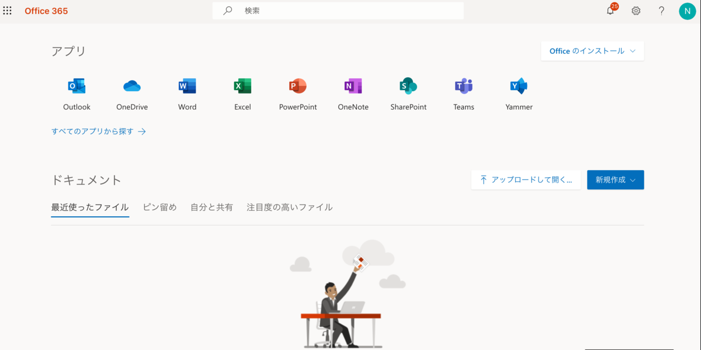Launch the PowerPoint app icon

click(x=298, y=86)
